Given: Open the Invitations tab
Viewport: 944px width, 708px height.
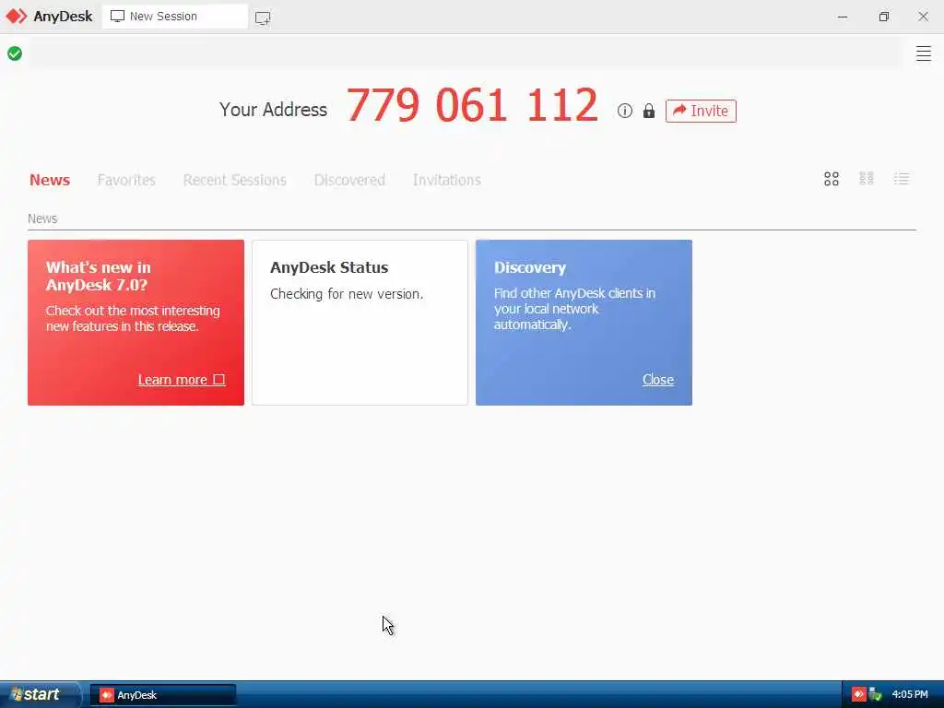Looking at the screenshot, I should [447, 180].
